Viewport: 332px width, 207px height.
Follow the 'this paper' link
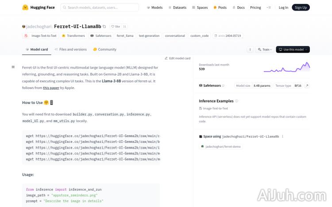(51, 88)
